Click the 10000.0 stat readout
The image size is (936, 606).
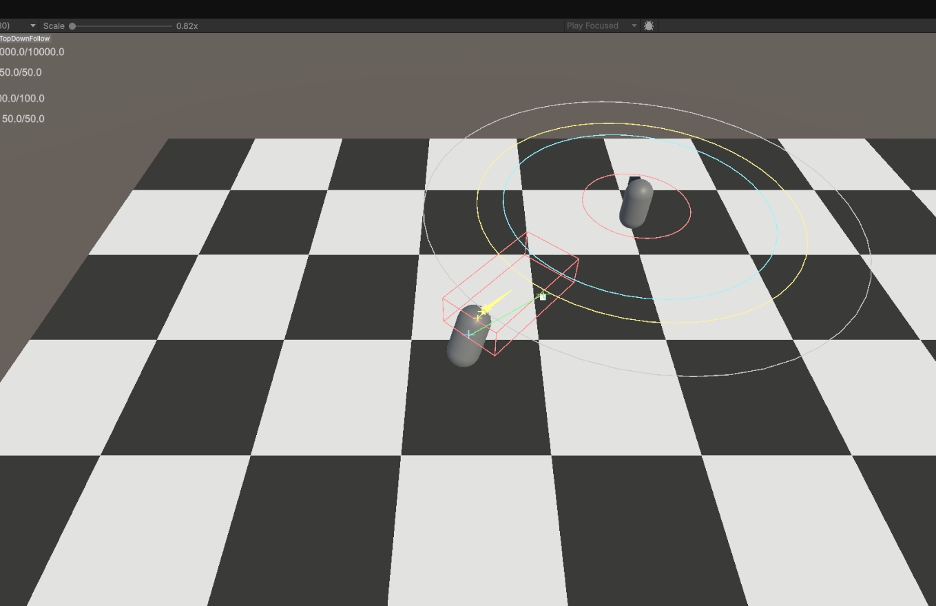[32, 52]
